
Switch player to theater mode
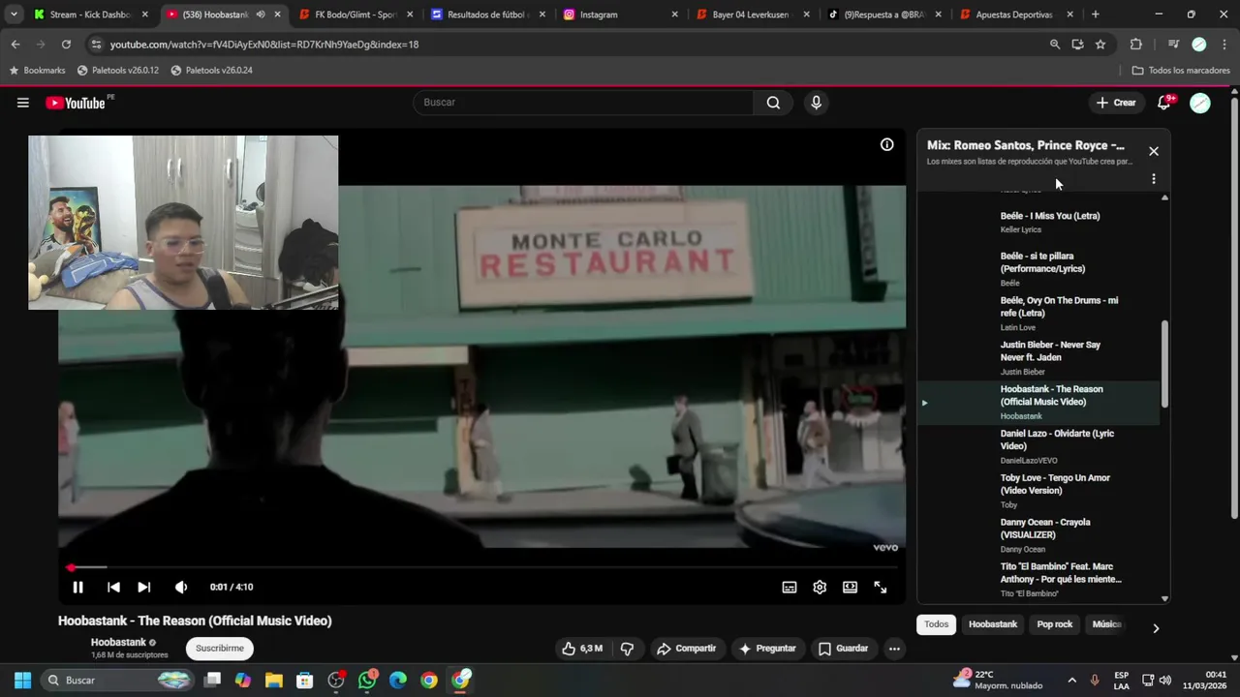click(850, 587)
